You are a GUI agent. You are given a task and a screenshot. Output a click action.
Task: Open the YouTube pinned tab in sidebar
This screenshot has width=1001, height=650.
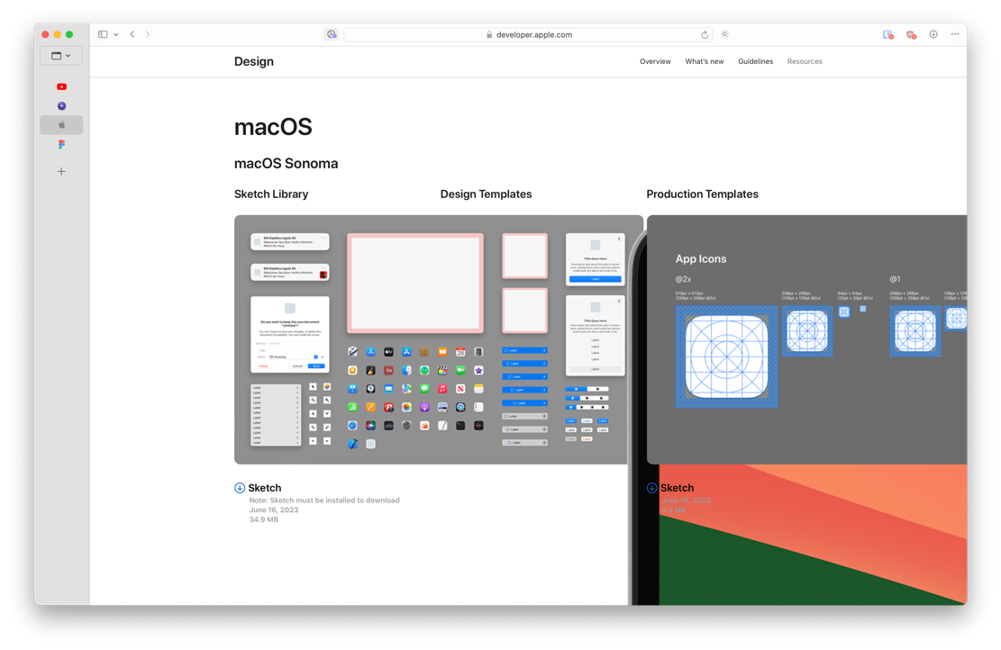[x=61, y=86]
